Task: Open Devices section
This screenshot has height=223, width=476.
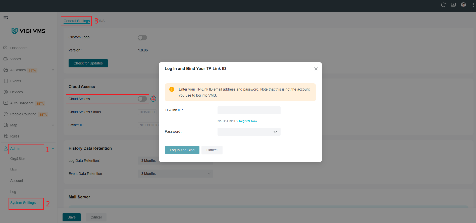Action: click(x=16, y=92)
